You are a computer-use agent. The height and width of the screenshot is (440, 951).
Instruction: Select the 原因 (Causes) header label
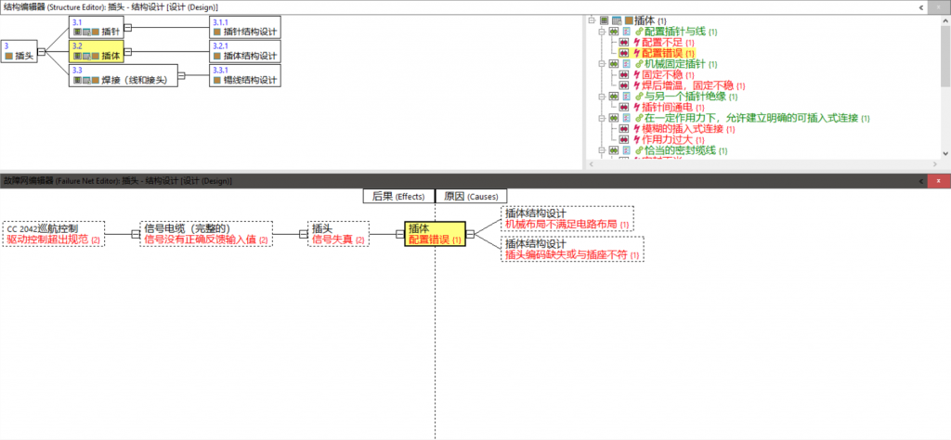pyautogui.click(x=472, y=196)
